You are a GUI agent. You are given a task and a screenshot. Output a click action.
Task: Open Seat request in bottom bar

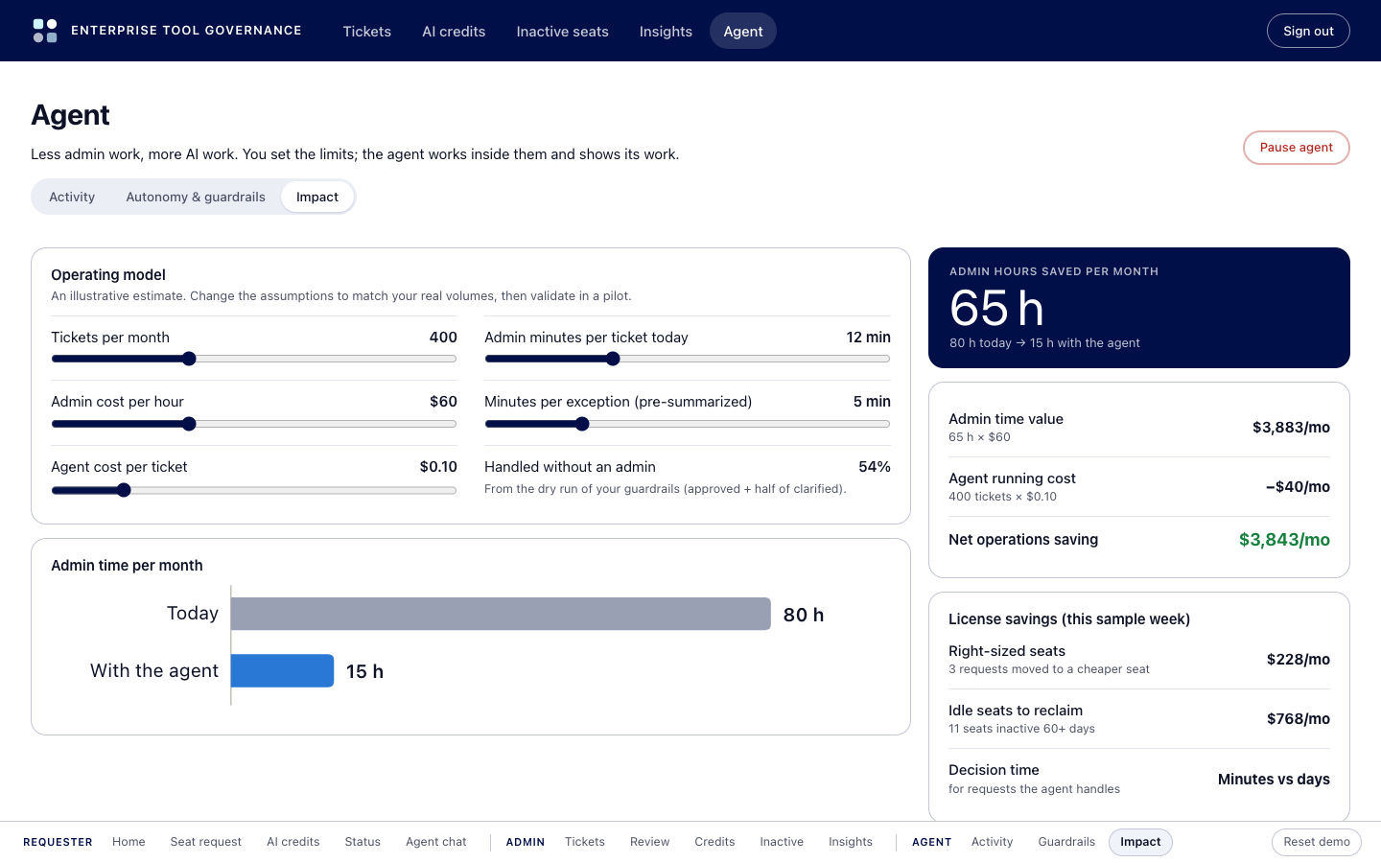pyautogui.click(x=206, y=842)
